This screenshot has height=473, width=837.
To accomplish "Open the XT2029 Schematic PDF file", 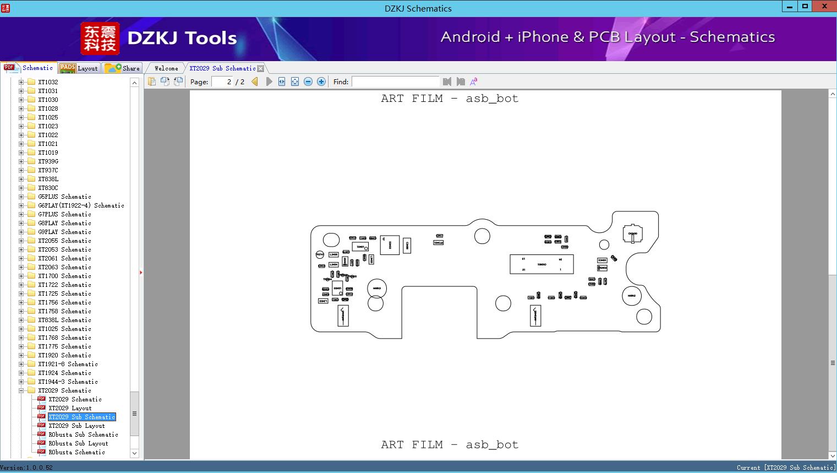I will coord(75,399).
